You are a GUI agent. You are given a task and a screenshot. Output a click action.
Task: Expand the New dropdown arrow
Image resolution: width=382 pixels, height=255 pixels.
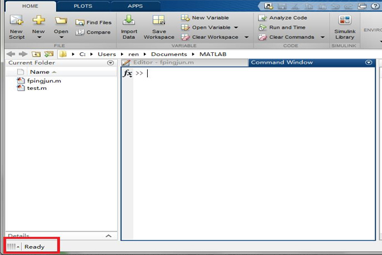click(x=39, y=38)
